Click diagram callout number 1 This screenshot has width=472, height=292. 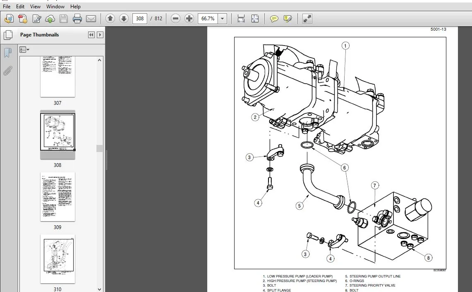click(x=345, y=46)
